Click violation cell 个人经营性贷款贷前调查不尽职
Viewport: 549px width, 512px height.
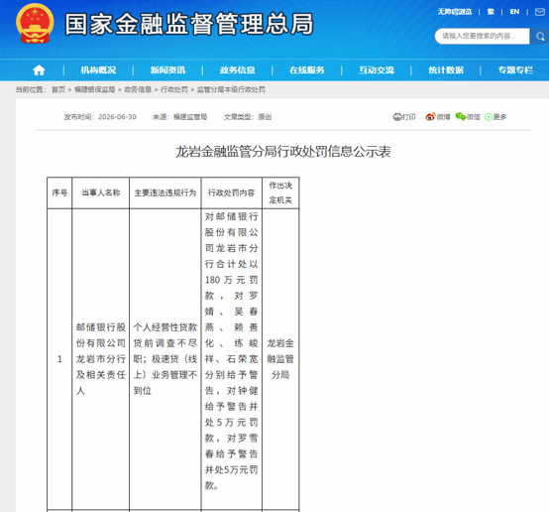click(x=165, y=359)
